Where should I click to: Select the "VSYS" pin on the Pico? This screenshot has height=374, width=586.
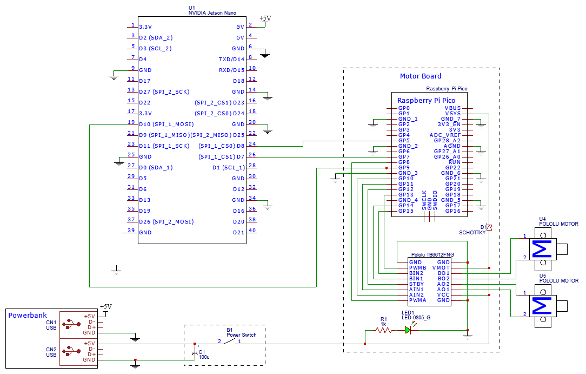(453, 114)
